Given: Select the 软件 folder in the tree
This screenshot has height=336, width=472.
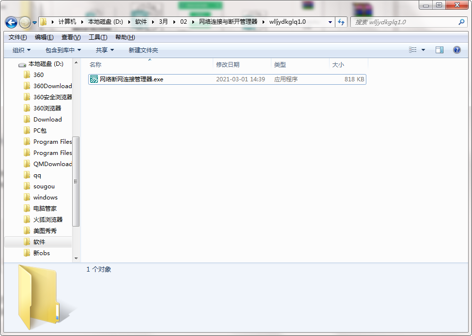Looking at the screenshot, I should click(x=38, y=242).
